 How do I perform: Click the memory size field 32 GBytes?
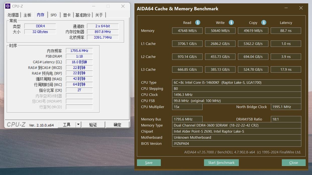[40, 32]
